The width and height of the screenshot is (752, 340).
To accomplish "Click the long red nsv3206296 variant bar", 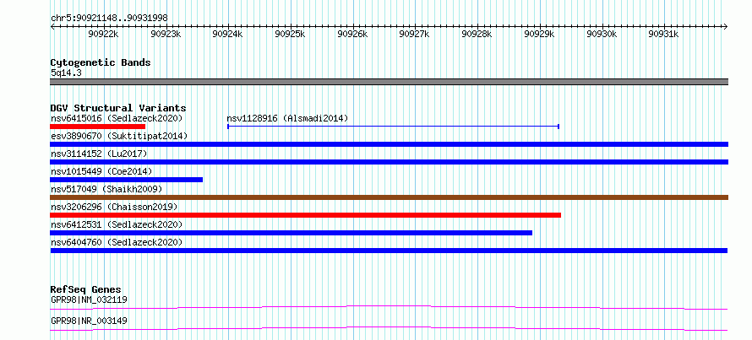I will coord(306,215).
